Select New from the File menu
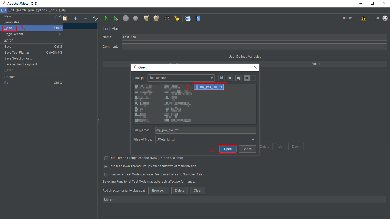This screenshot has width=390, height=219. (32, 16)
